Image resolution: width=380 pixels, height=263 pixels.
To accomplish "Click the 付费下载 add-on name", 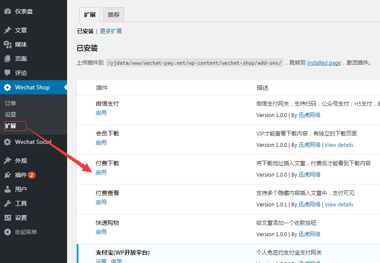I will (107, 163).
